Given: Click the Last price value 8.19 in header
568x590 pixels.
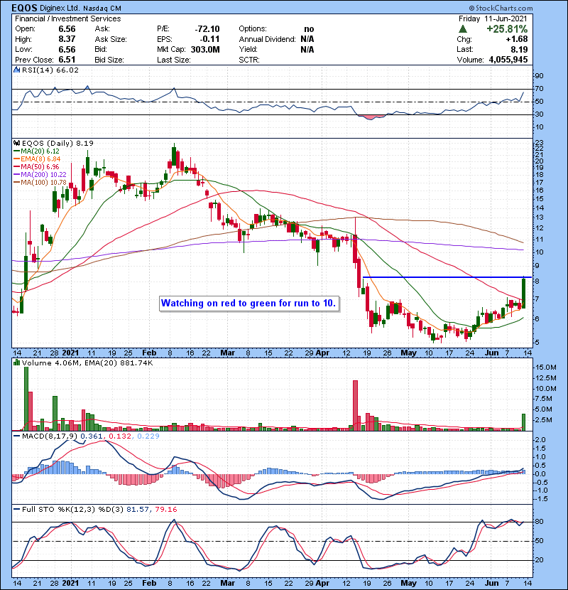Looking at the screenshot, I should click(519, 49).
